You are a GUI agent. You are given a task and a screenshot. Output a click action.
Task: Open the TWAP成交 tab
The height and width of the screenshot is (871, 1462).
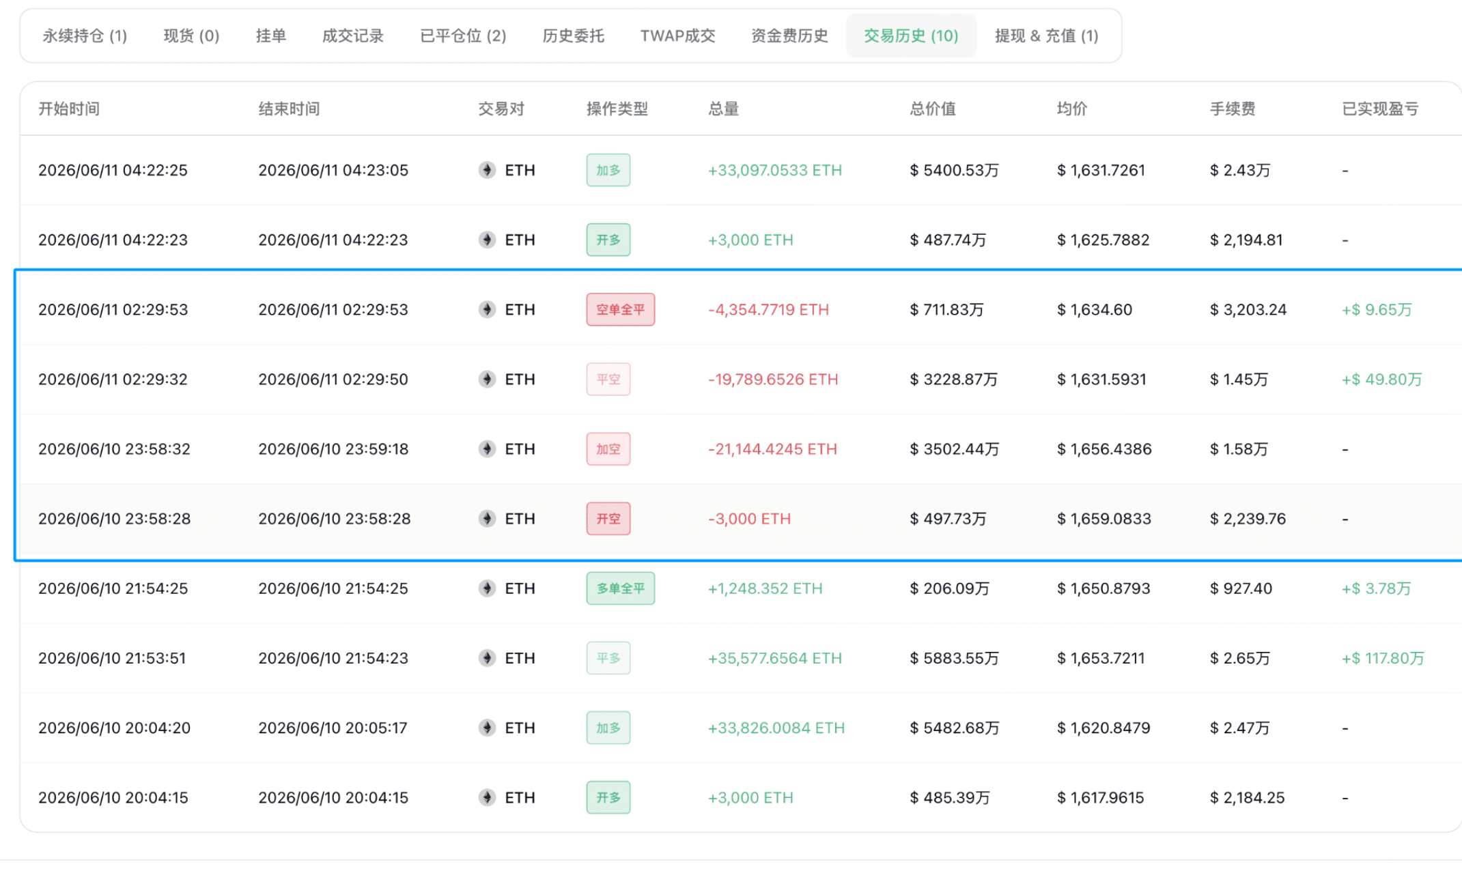[677, 35]
